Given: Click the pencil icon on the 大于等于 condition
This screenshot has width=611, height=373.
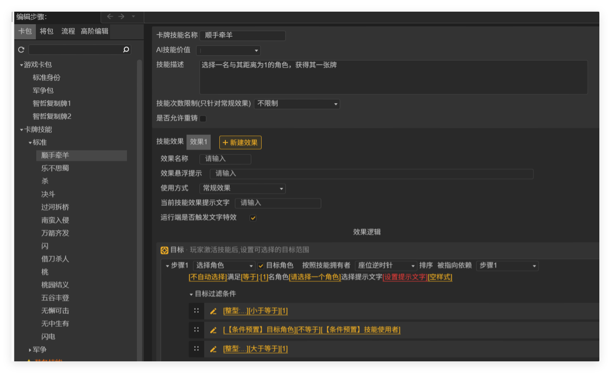Looking at the screenshot, I should tap(213, 349).
